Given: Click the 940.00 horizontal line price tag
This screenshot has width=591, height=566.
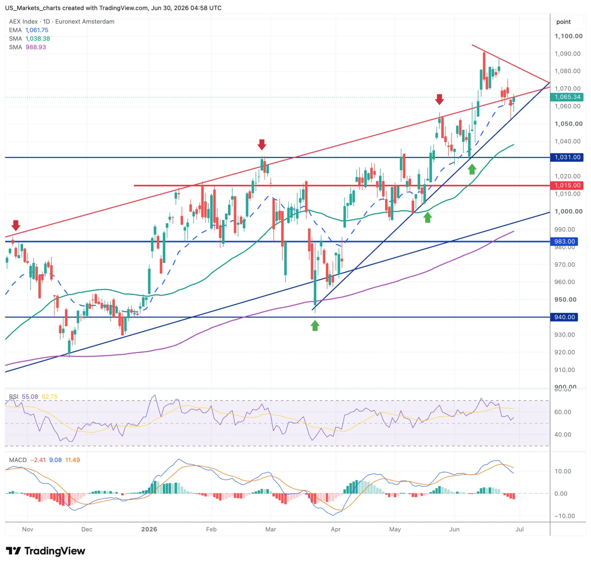Looking at the screenshot, I should pyautogui.click(x=564, y=317).
